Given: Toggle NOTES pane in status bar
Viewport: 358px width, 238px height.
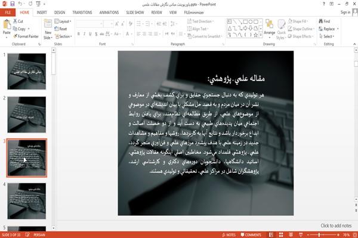Looking at the screenshot, I should point(229,235).
